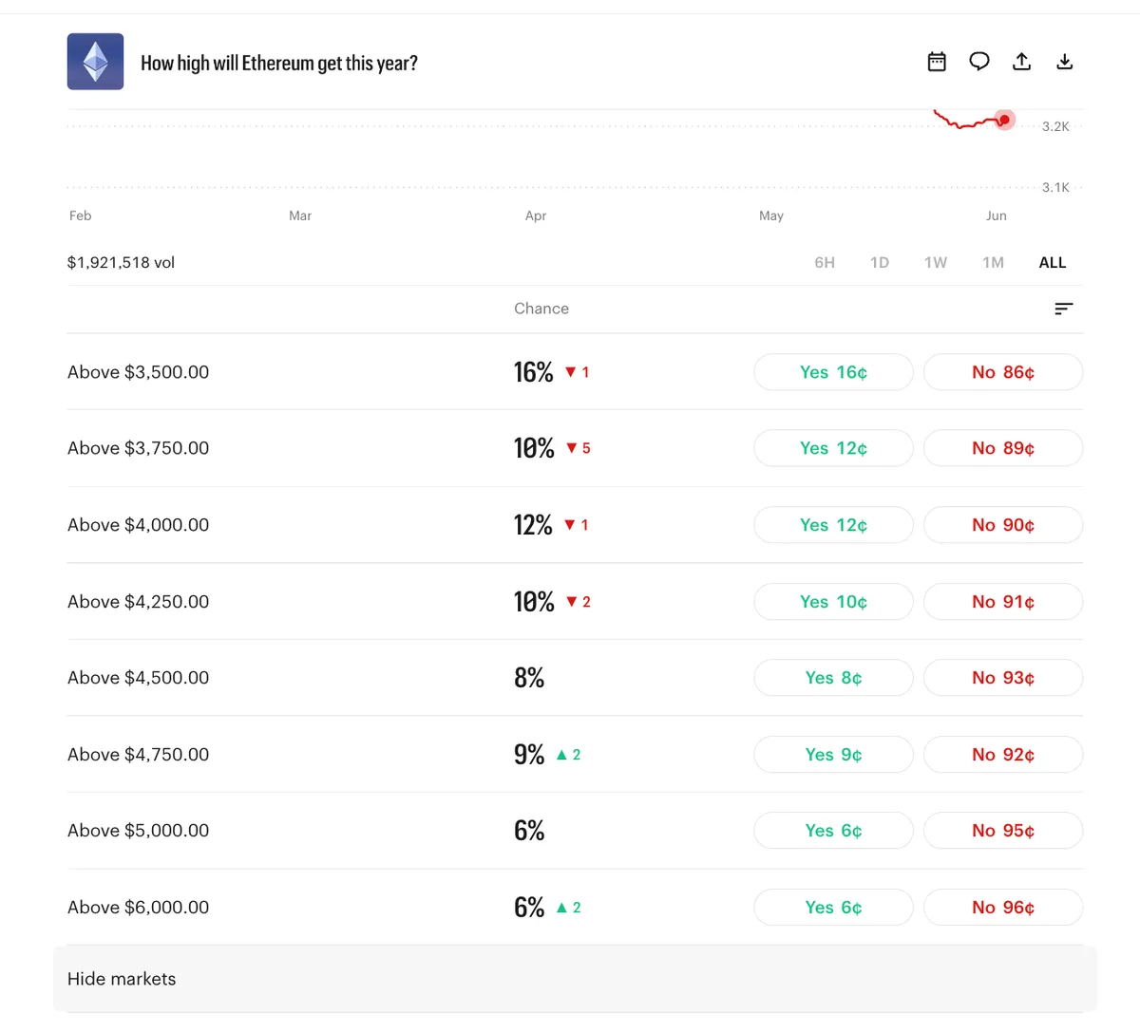The width and height of the screenshot is (1140, 1032).
Task: Click the Chance column header
Action: coord(541,309)
